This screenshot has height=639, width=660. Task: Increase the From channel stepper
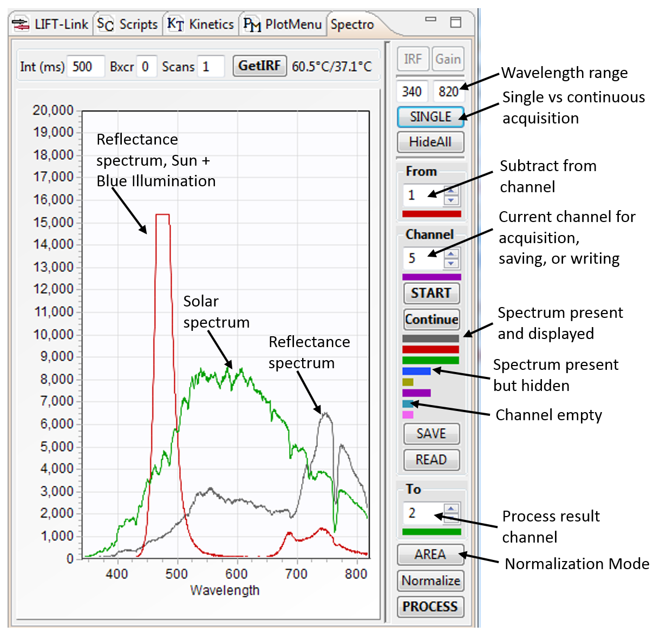[x=451, y=190]
